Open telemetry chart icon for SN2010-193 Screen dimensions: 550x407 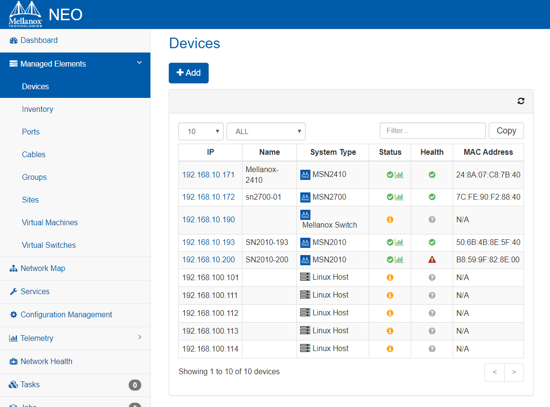[x=399, y=243]
